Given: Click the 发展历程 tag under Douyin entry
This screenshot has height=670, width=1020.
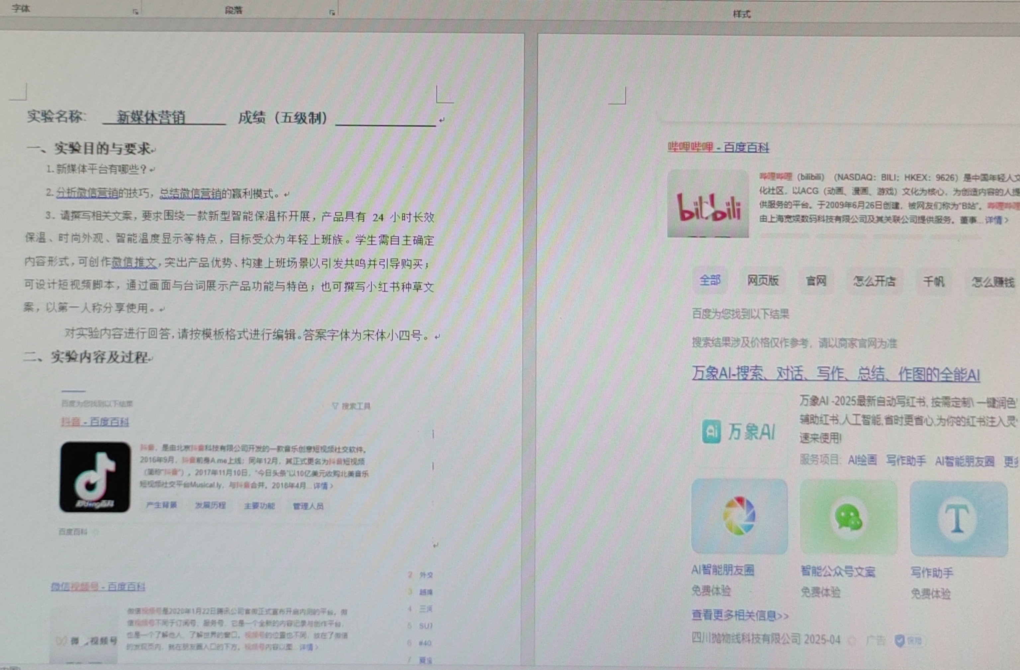Looking at the screenshot, I should 210,505.
